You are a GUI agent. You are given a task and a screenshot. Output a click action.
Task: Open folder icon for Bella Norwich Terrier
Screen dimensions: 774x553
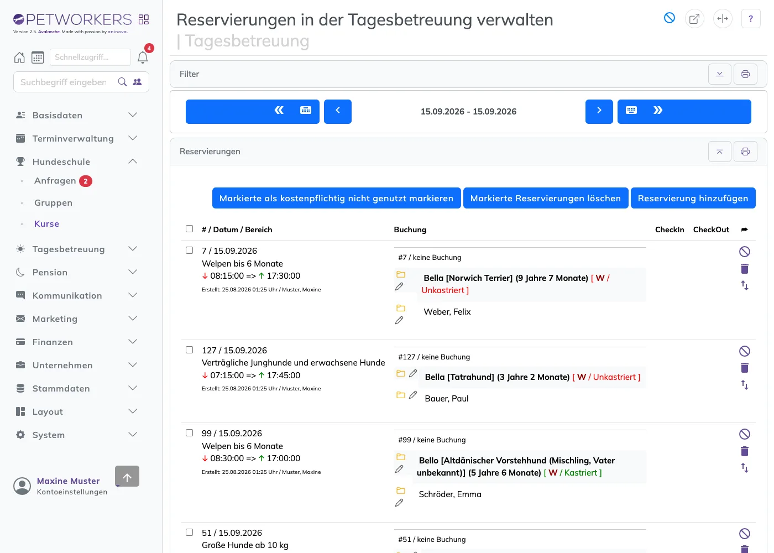pos(401,274)
